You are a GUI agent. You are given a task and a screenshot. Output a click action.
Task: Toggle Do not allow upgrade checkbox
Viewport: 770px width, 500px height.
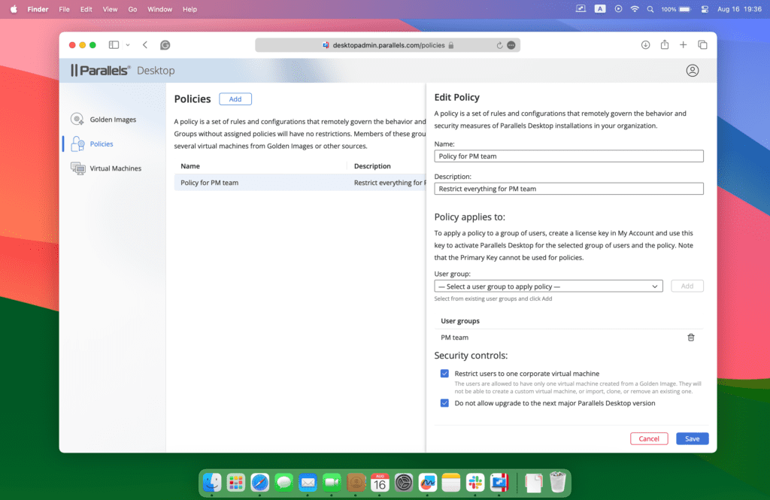[x=444, y=403]
